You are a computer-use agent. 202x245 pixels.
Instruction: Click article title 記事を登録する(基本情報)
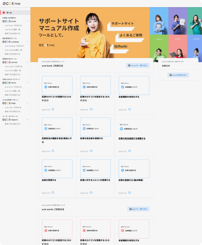(131, 180)
